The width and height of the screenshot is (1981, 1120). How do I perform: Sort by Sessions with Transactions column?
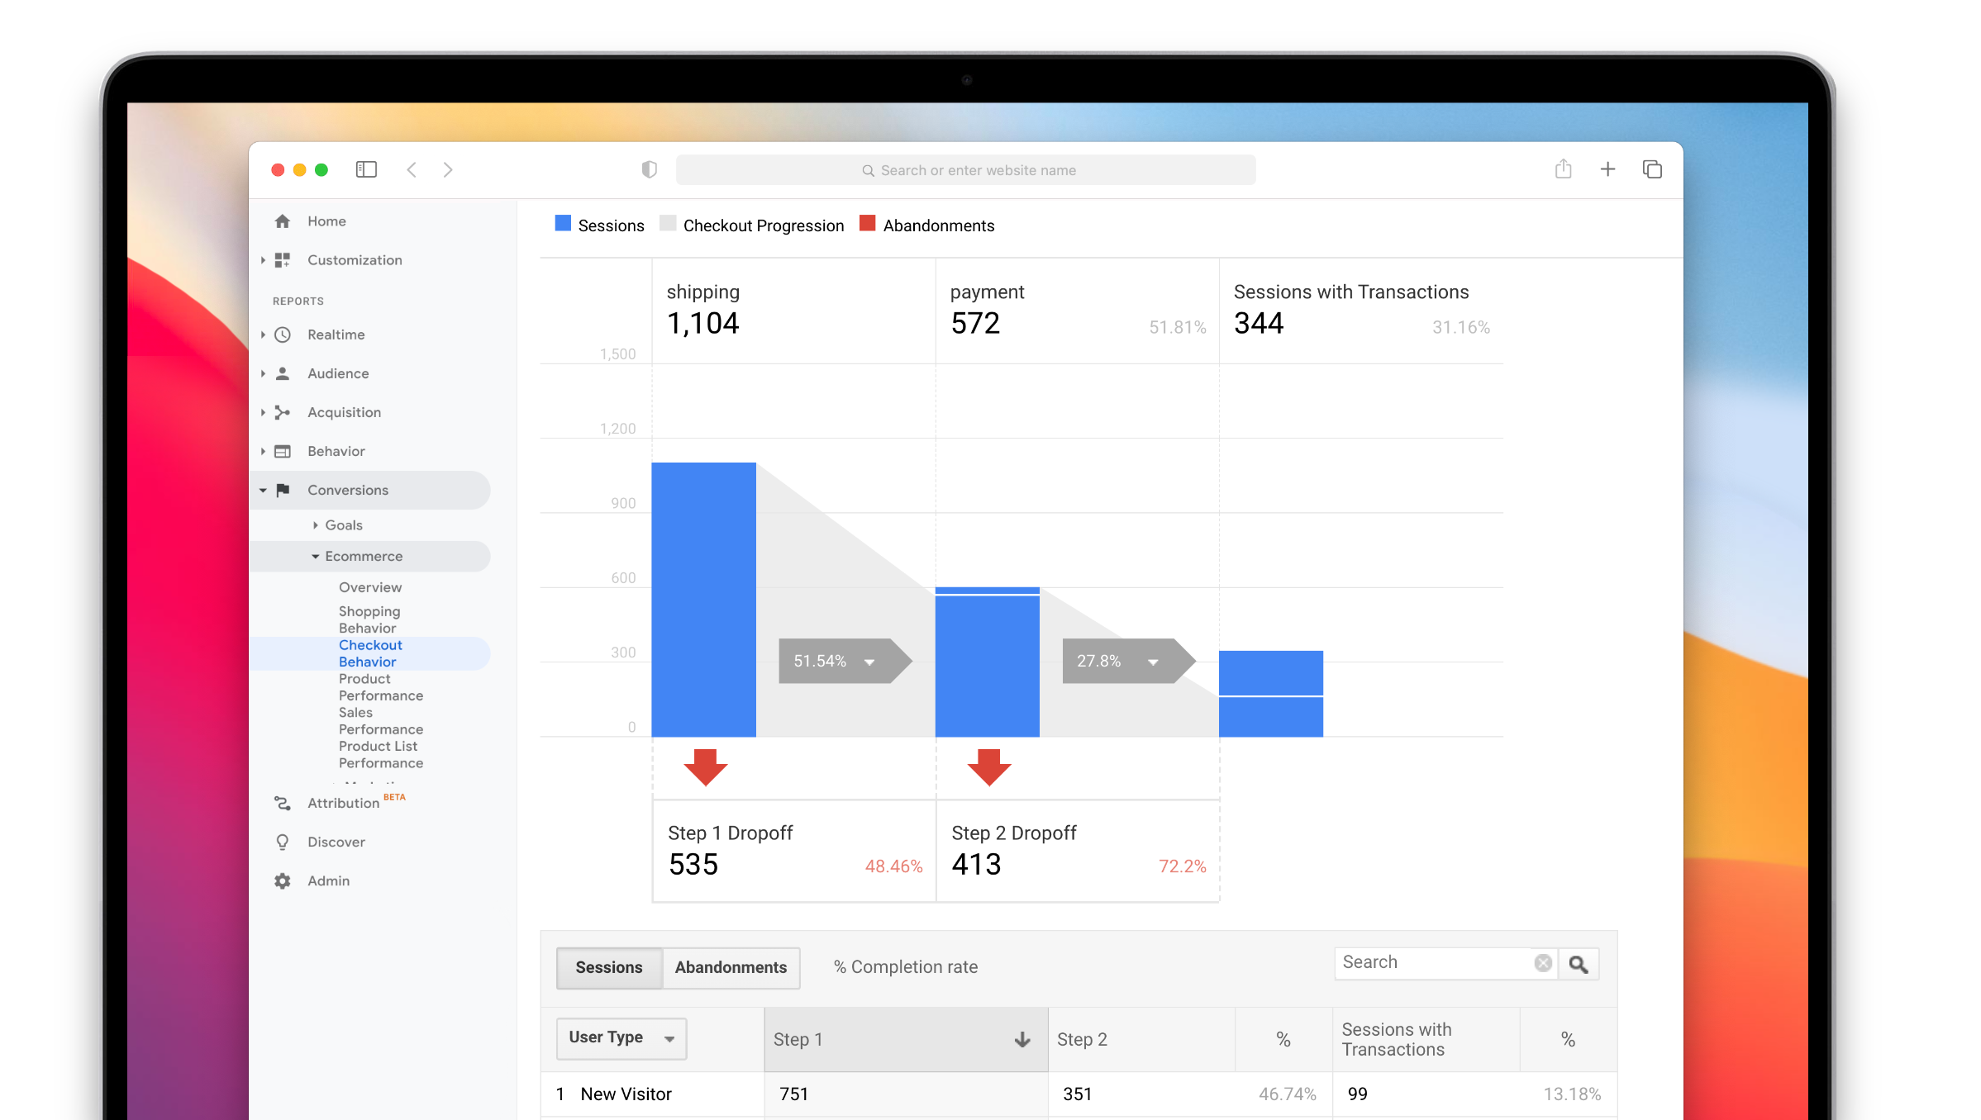click(x=1426, y=1040)
